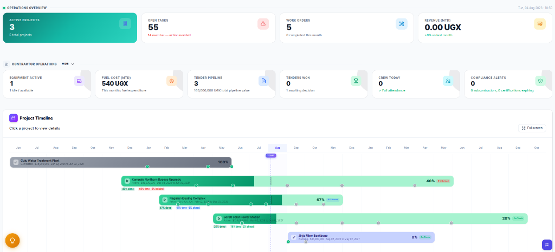Image resolution: width=555 pixels, height=252 pixels.
Task: Click the '20% done' tag below Soroti
Action: pos(220,227)
